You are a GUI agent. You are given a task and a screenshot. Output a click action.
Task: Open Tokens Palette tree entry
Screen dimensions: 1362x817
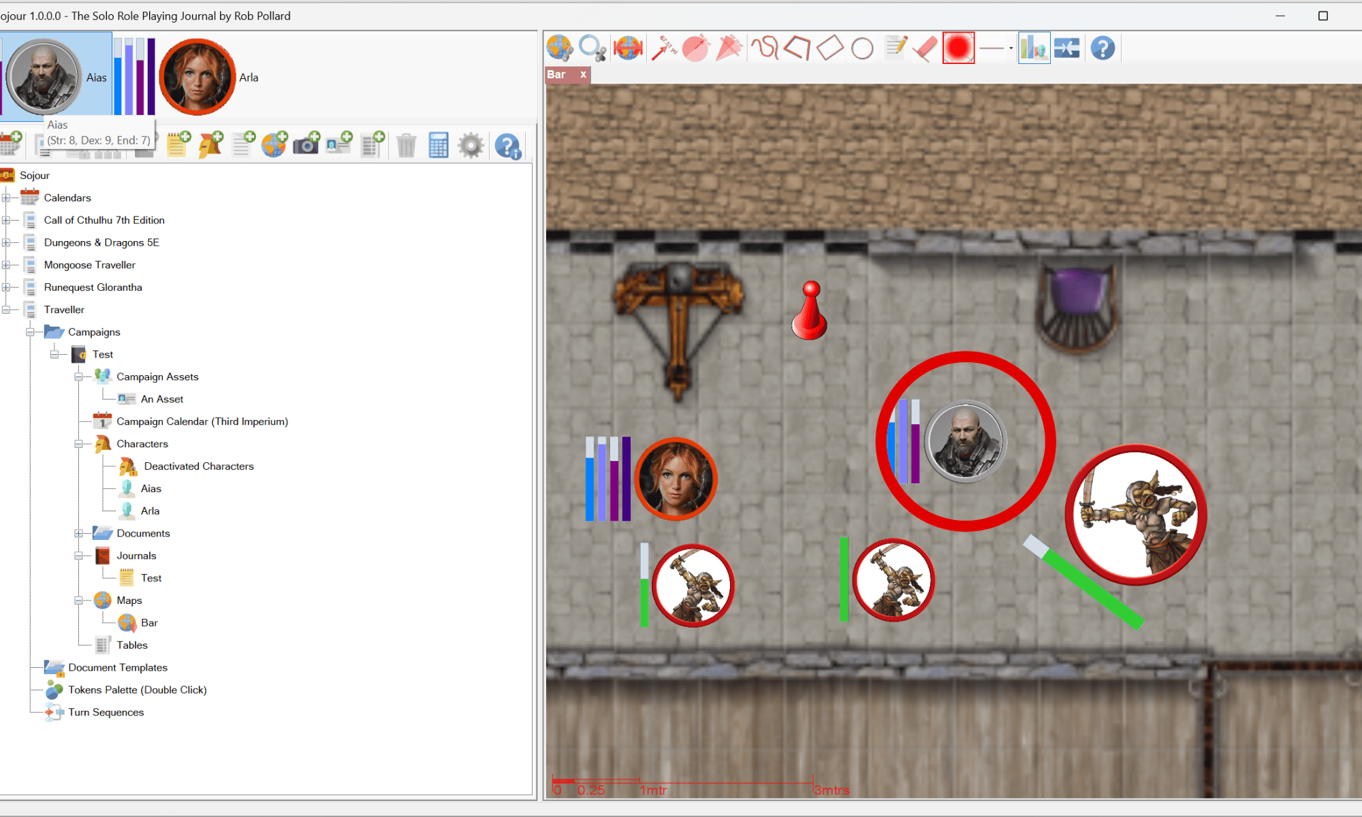pos(137,690)
